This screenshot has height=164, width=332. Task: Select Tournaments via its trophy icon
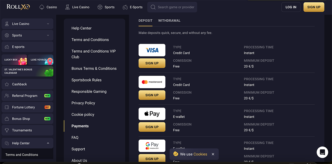pyautogui.click(x=6, y=130)
